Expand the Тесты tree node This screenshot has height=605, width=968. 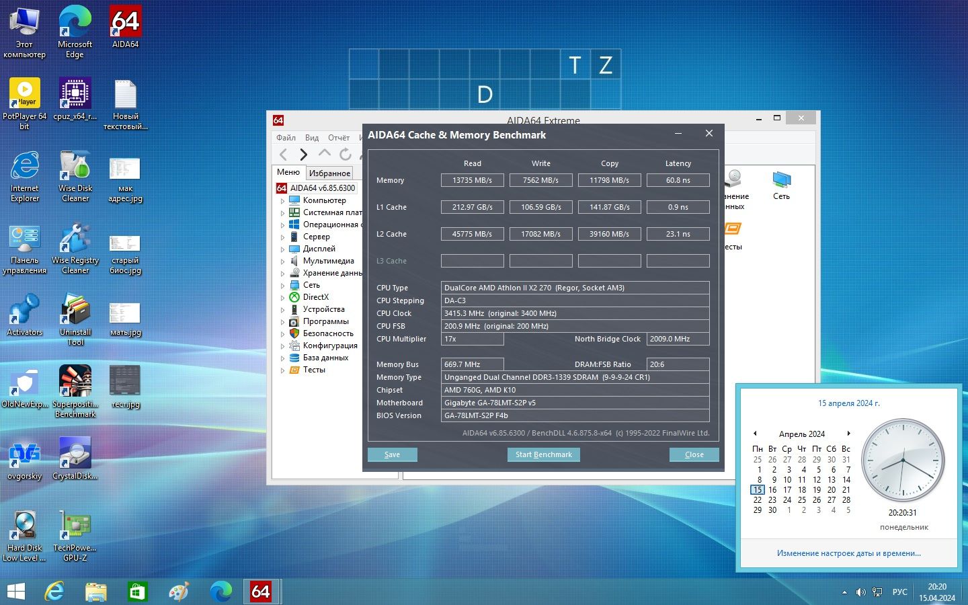coord(282,370)
